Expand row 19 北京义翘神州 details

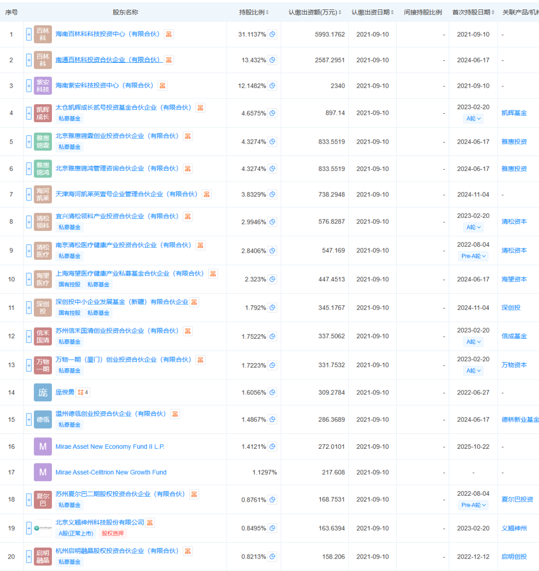pyautogui.click(x=29, y=528)
